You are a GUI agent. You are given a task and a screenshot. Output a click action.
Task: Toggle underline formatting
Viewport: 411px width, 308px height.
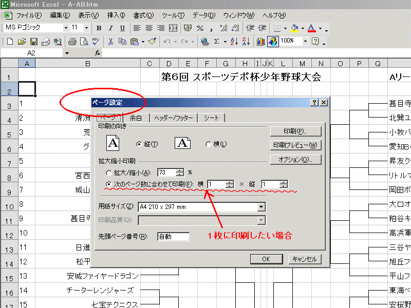[x=122, y=28]
